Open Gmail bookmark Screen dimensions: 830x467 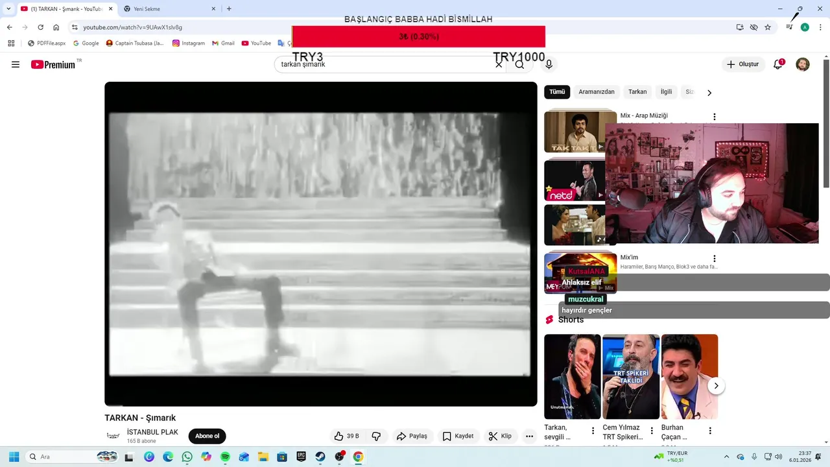point(223,43)
